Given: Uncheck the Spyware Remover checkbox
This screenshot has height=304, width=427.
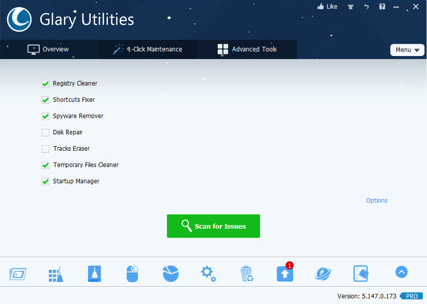Looking at the screenshot, I should point(45,116).
